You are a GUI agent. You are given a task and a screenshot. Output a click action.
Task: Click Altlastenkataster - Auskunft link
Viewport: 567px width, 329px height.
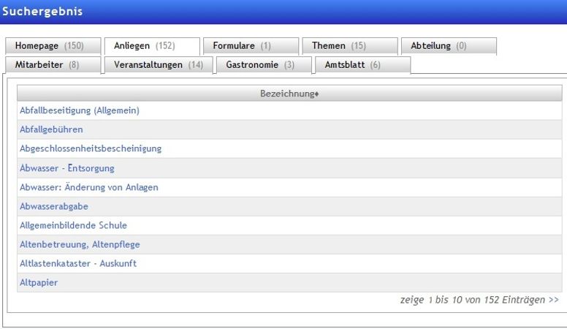point(78,263)
